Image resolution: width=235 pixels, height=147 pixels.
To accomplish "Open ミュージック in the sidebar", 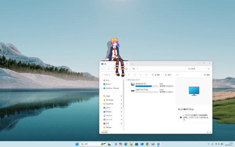I will [x=108, y=120].
